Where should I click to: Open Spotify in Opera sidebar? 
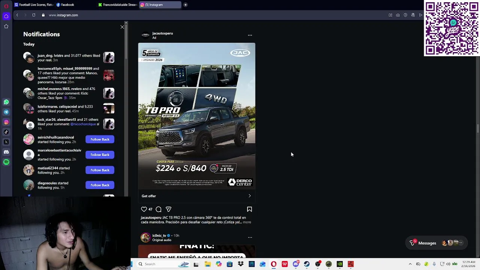click(x=6, y=162)
